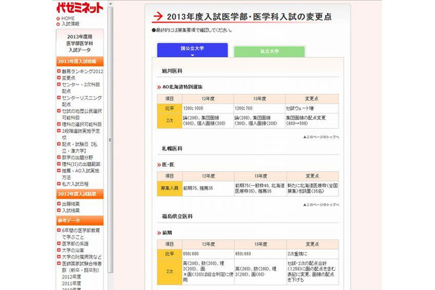Click このページのトップへ below 旭川医科 table
Screen dimensions: 435x290
321,137
